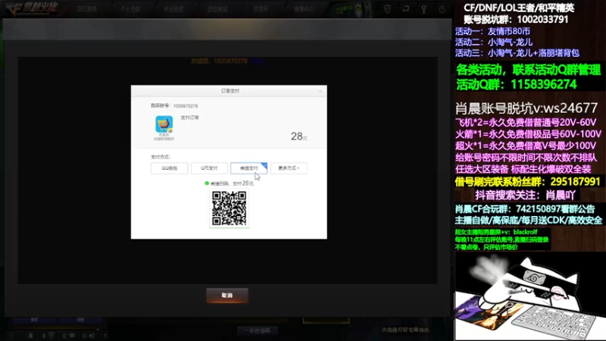The height and width of the screenshot is (341, 606).
Task: Select Q币支付 payment method
Action: pyautogui.click(x=209, y=168)
